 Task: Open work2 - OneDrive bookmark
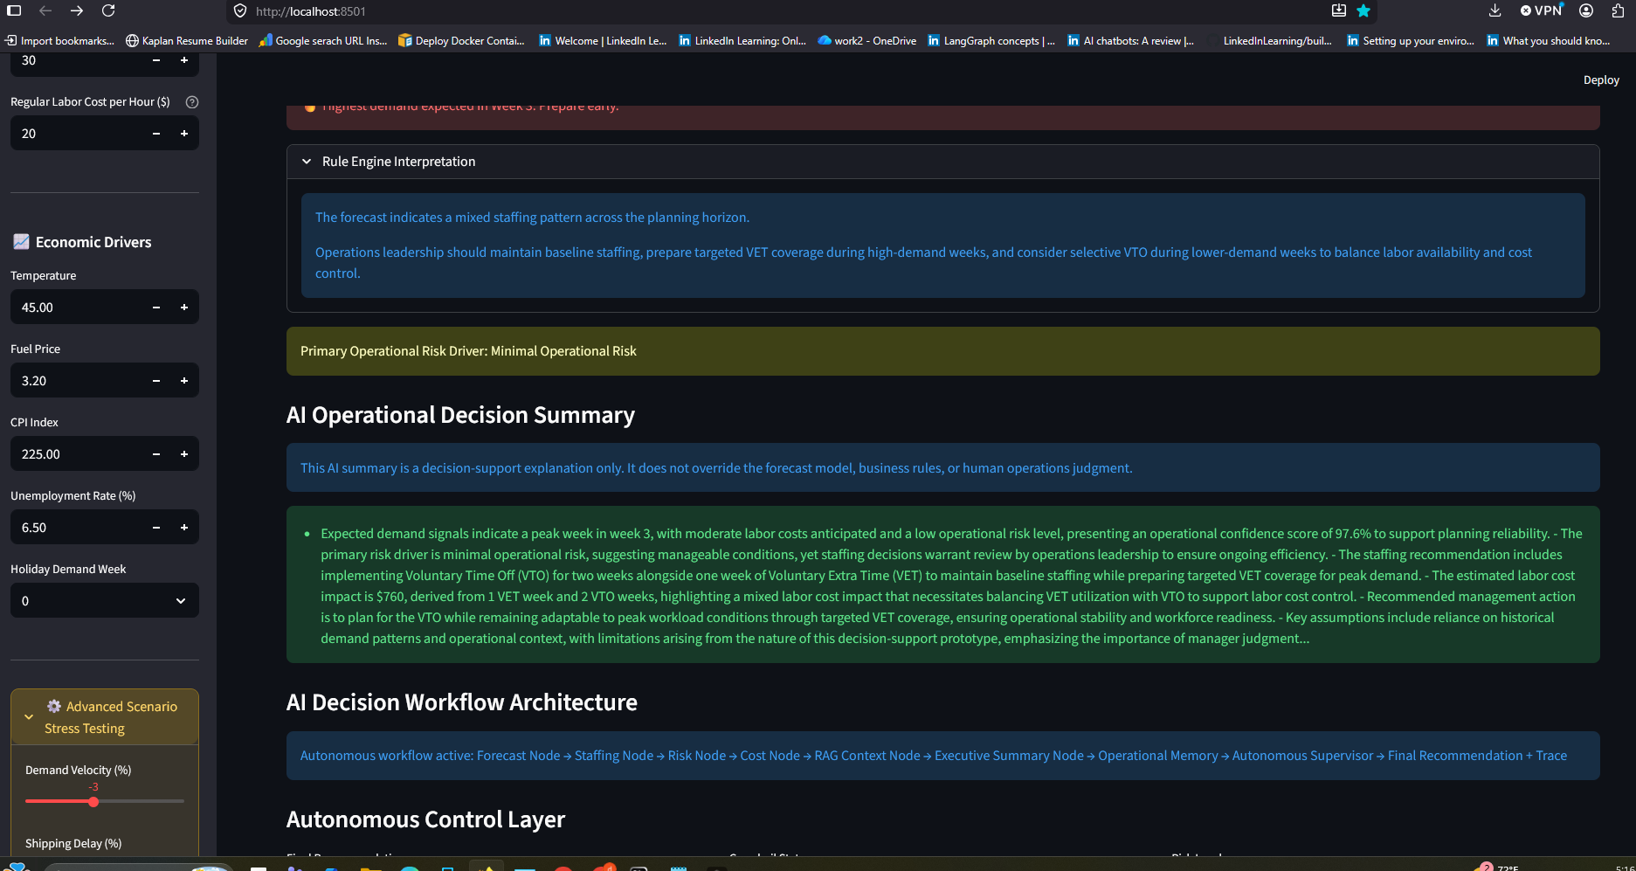tap(867, 40)
